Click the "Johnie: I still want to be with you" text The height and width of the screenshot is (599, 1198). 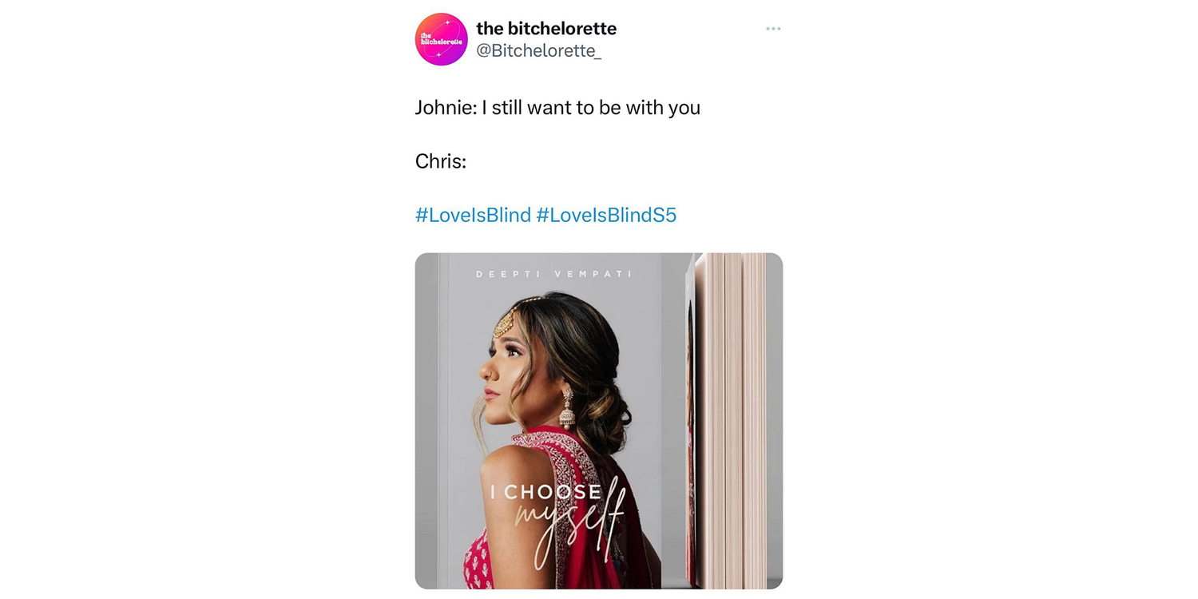(x=557, y=108)
